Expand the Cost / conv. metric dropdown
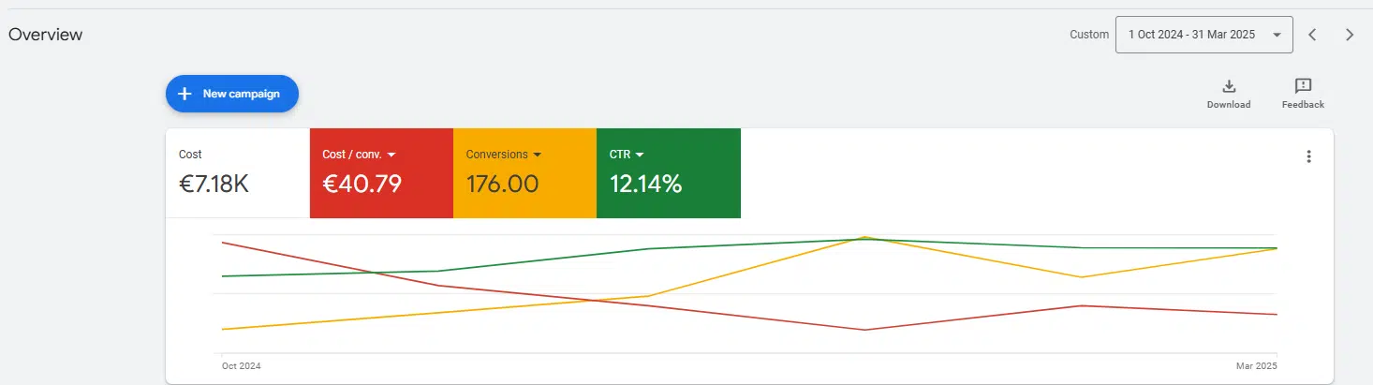Image resolution: width=1373 pixels, height=385 pixels. click(391, 155)
